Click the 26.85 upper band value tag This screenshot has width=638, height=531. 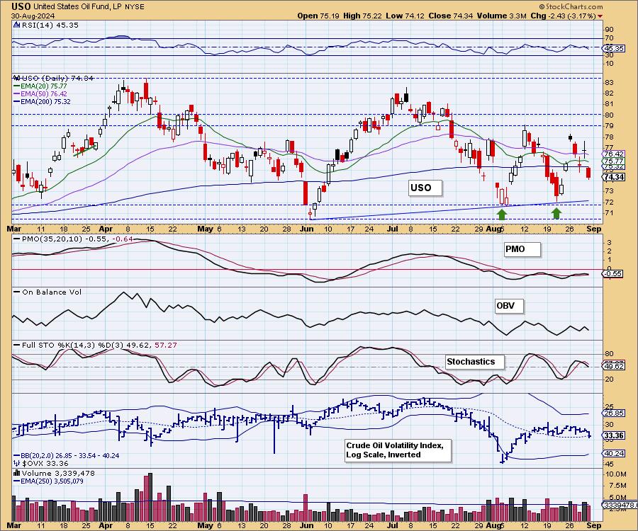[x=614, y=413]
